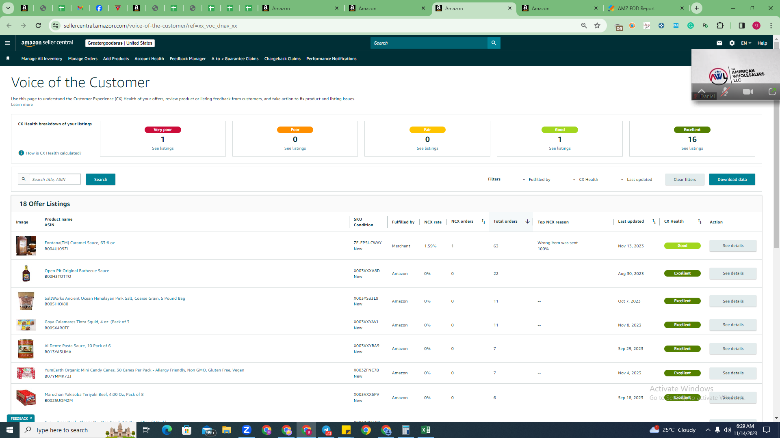This screenshot has height=438, width=780.
Task: Sort the table by CX Health
Action: pos(700,221)
